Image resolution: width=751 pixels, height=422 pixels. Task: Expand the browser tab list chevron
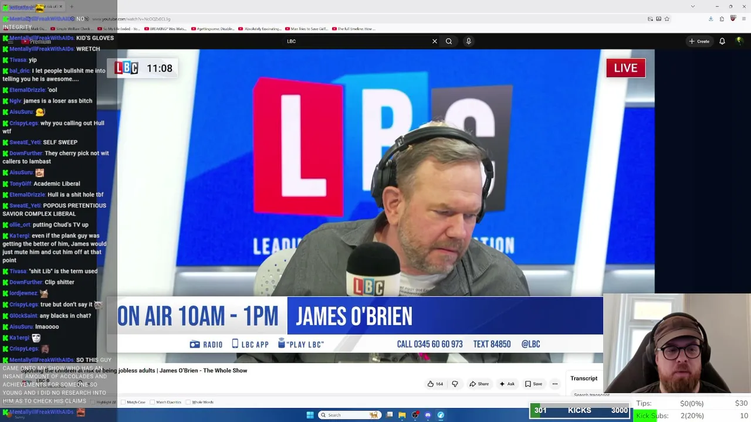click(x=693, y=6)
